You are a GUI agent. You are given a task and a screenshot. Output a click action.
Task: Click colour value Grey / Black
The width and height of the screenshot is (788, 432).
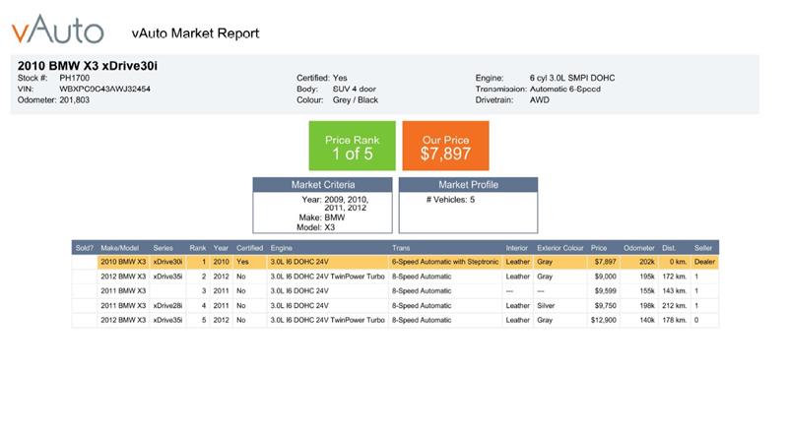(356, 100)
